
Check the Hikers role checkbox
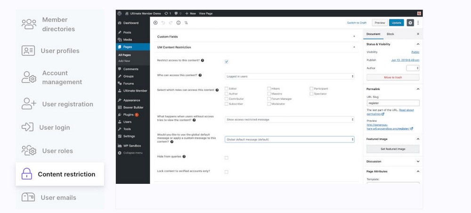tap(269, 89)
